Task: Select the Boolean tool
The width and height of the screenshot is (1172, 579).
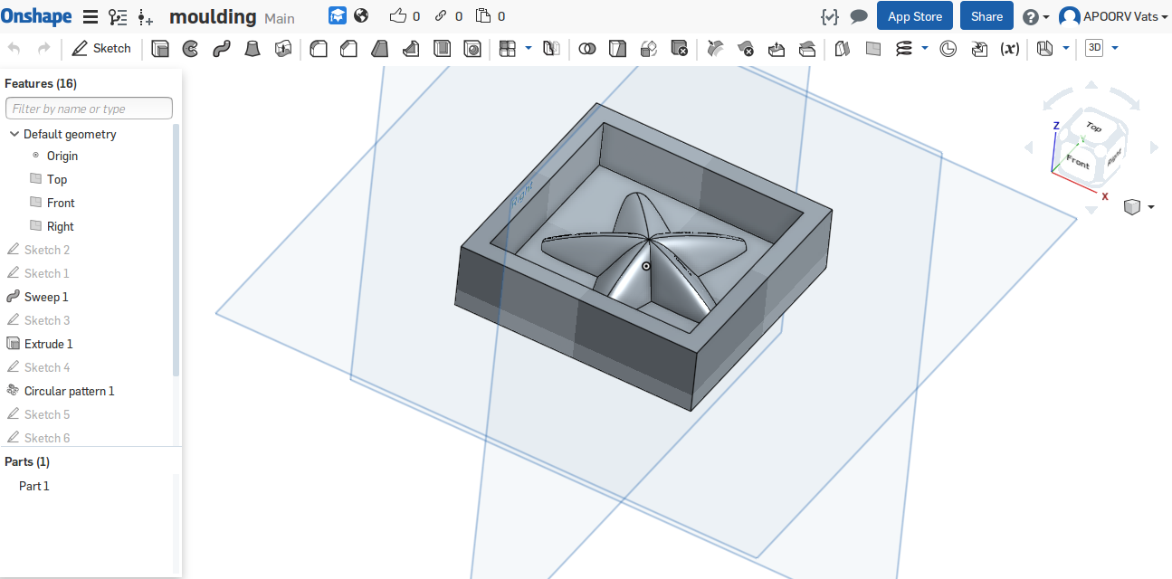Action: pos(587,49)
